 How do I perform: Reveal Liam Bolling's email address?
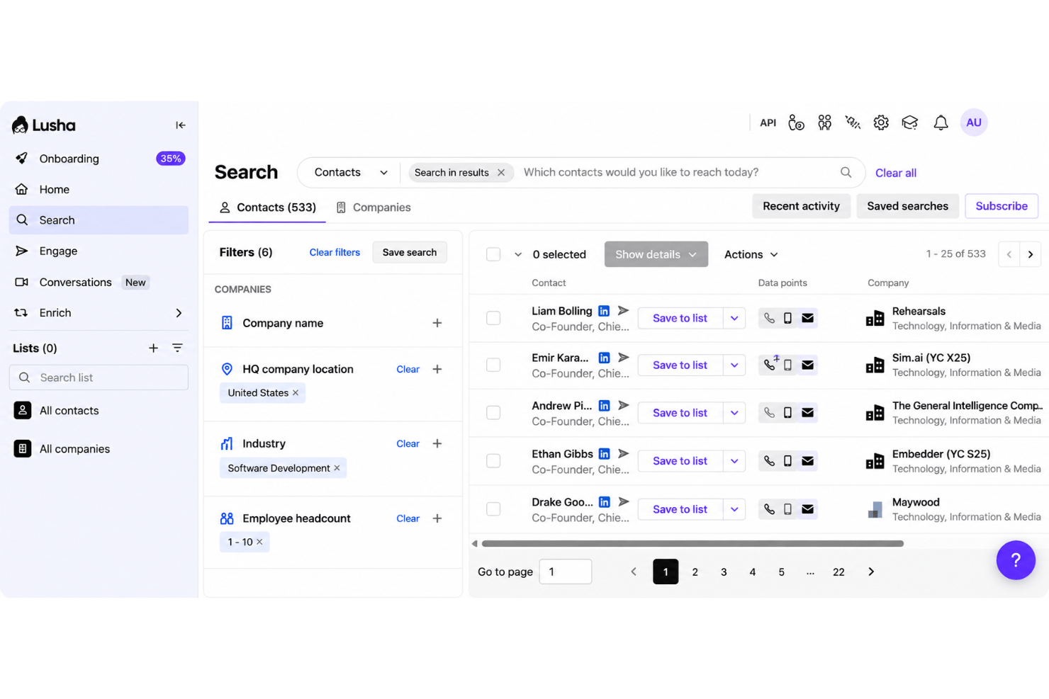point(807,318)
